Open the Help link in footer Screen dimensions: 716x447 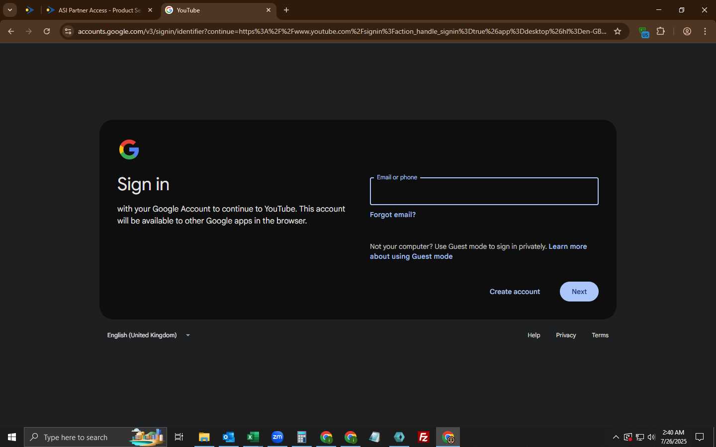pyautogui.click(x=534, y=335)
